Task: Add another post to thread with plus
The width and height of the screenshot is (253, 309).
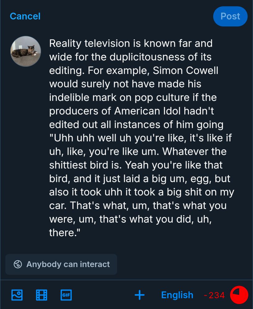Action: click(139, 295)
